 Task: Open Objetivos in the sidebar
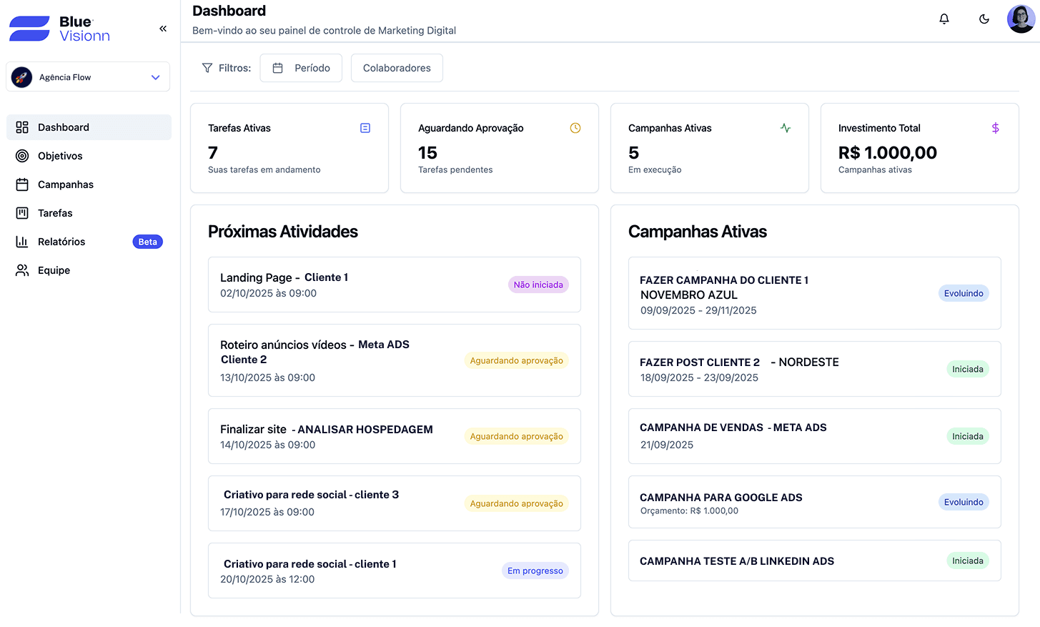point(60,156)
